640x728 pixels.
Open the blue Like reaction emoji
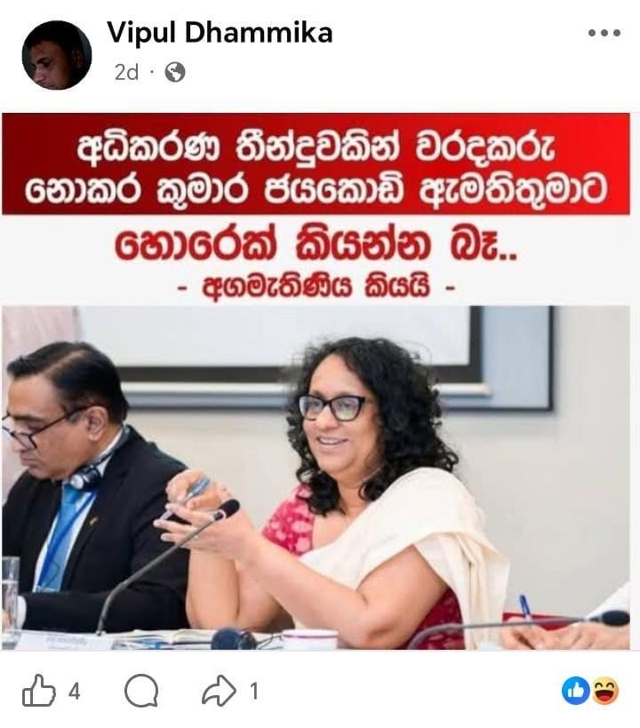pyautogui.click(x=575, y=691)
